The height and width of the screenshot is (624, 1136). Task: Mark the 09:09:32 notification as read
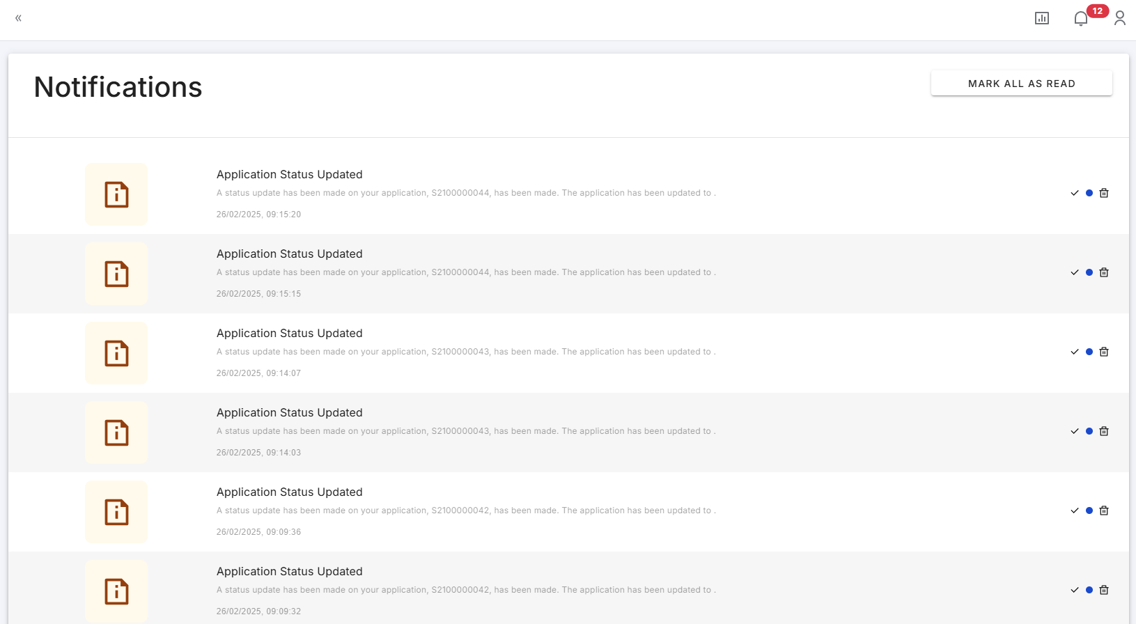coord(1075,590)
